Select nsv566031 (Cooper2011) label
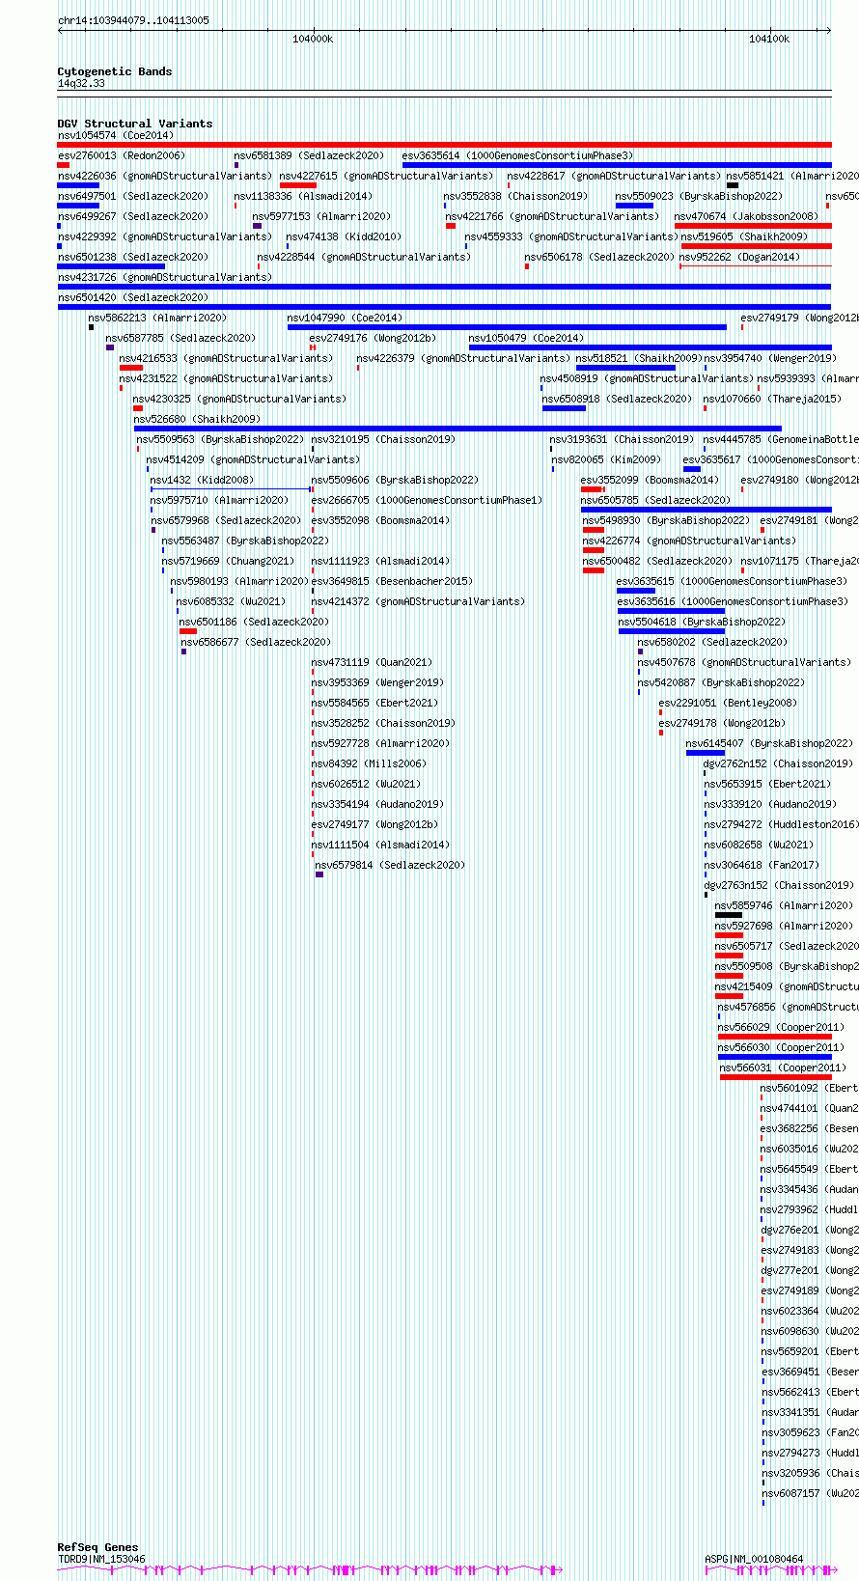 pos(783,1068)
